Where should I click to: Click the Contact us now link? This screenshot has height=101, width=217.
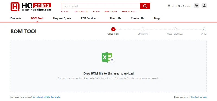click(x=199, y=97)
